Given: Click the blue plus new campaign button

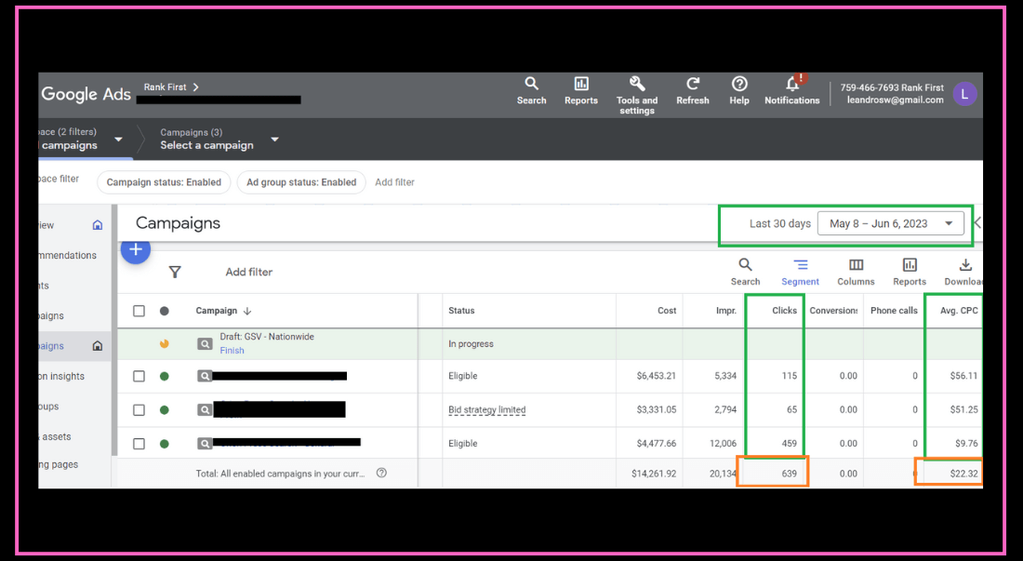Looking at the screenshot, I should (x=136, y=249).
